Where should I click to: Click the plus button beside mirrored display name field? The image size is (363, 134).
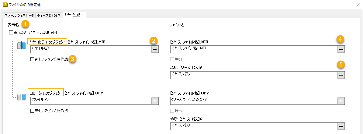155,49
